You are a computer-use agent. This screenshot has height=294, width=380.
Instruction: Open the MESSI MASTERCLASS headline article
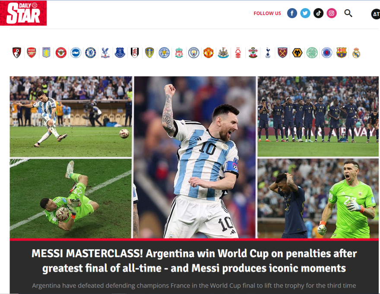click(x=194, y=261)
